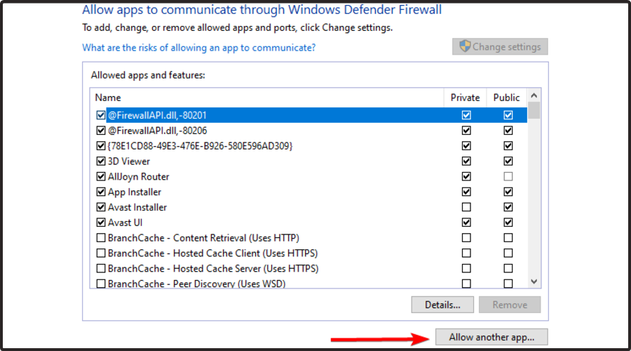The image size is (631, 351).
Task: Select the BranchCache - Peer Discovery row
Action: (196, 284)
